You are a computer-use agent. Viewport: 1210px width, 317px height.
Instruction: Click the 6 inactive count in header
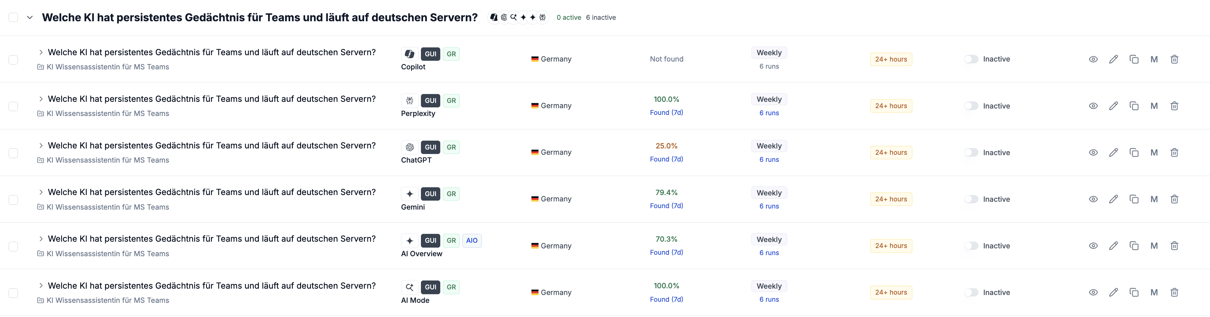[601, 18]
